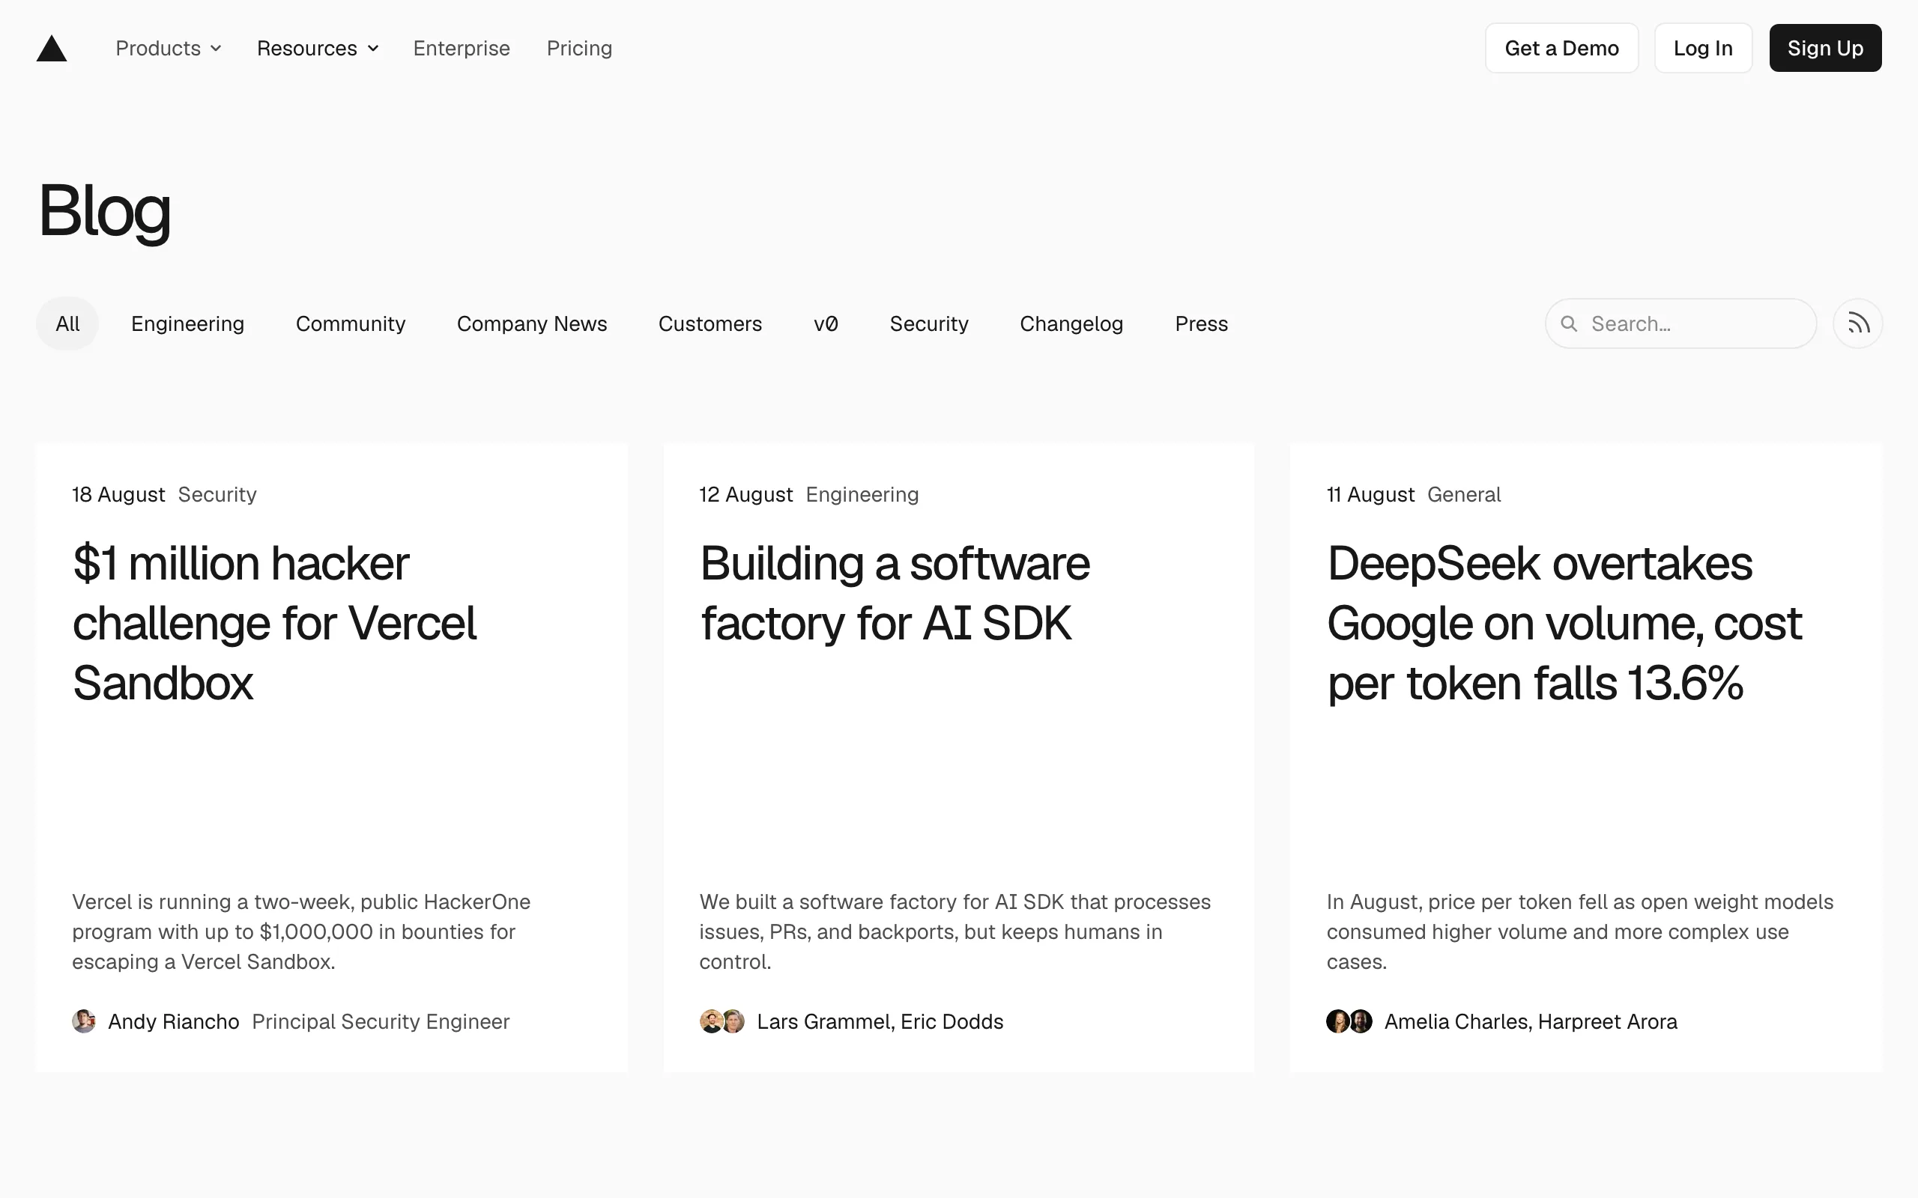Open the Building a software factory article
1918x1198 pixels.
click(895, 593)
